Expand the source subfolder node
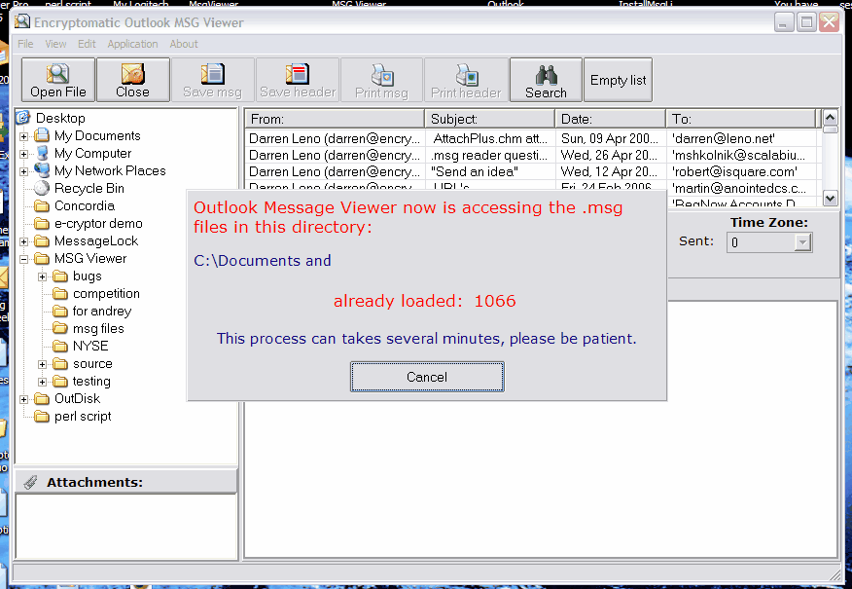852x589 pixels. pyautogui.click(x=43, y=364)
